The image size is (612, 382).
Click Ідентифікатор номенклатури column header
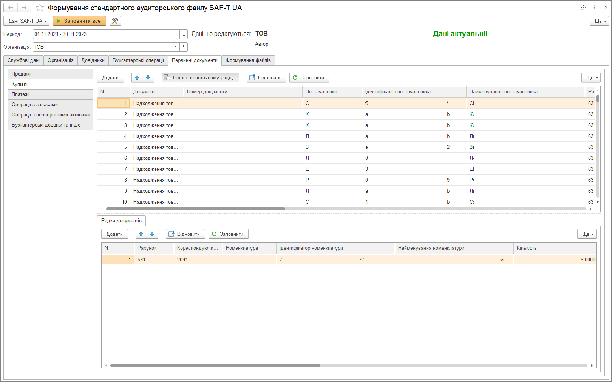[335, 248]
